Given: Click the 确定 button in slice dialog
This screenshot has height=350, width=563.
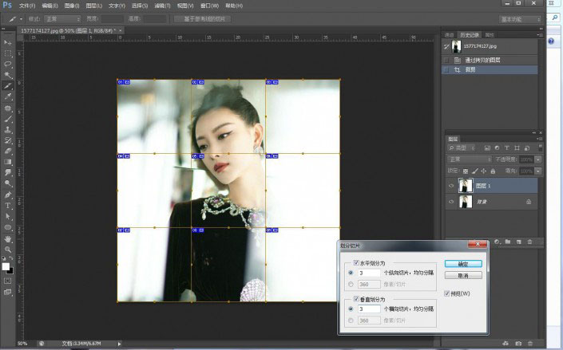Looking at the screenshot, I should coord(462,263).
